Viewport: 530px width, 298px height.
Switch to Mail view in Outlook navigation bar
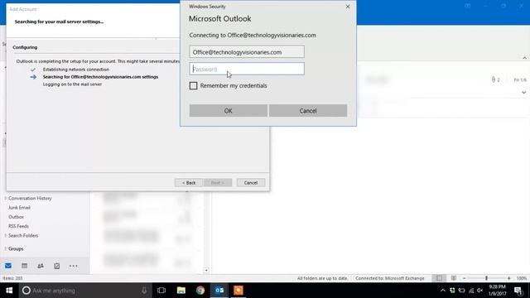point(8,266)
